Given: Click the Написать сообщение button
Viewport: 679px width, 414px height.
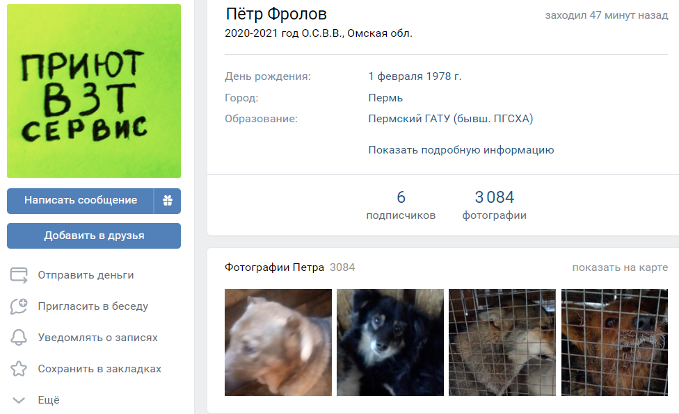Looking at the screenshot, I should (80, 201).
